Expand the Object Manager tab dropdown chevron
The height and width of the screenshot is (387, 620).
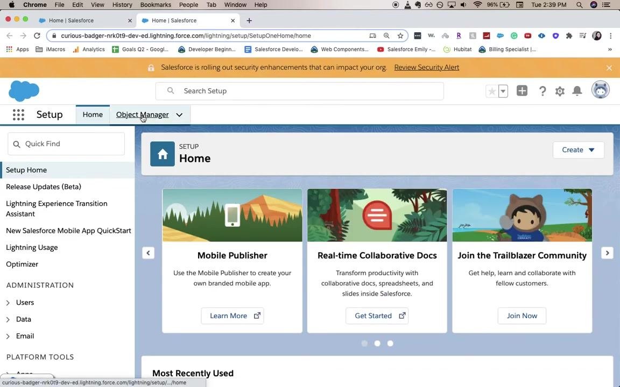(x=179, y=115)
